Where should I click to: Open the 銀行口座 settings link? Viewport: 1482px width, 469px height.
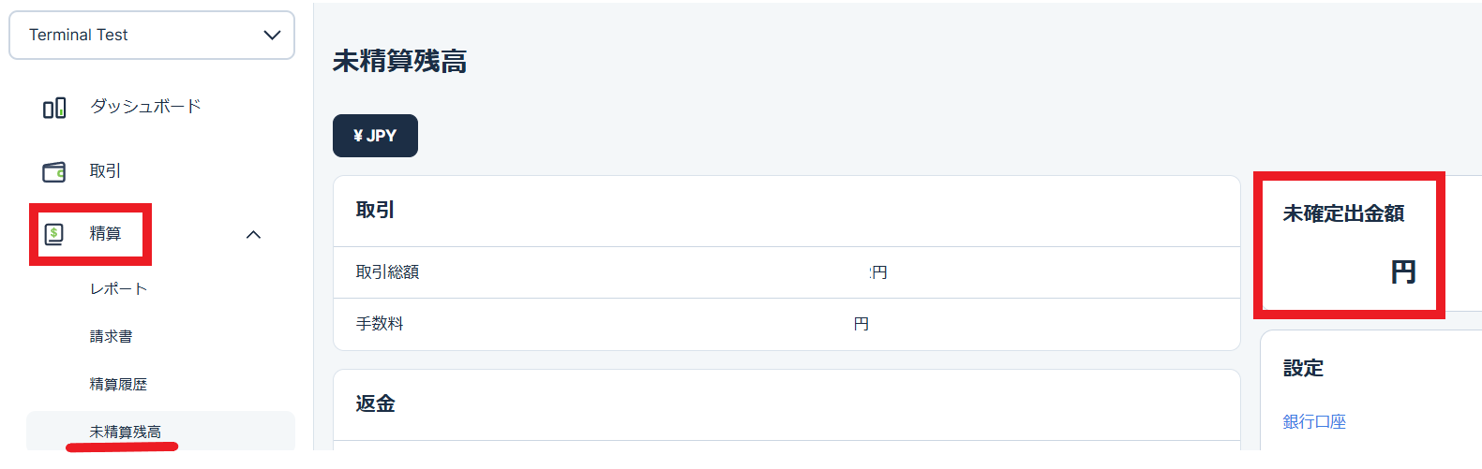[1314, 422]
